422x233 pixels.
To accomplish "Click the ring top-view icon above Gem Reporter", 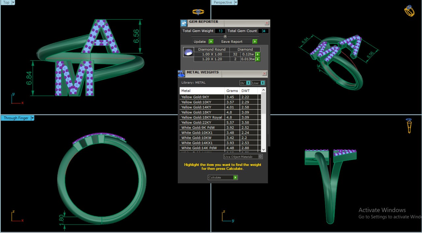I will pos(198,12).
